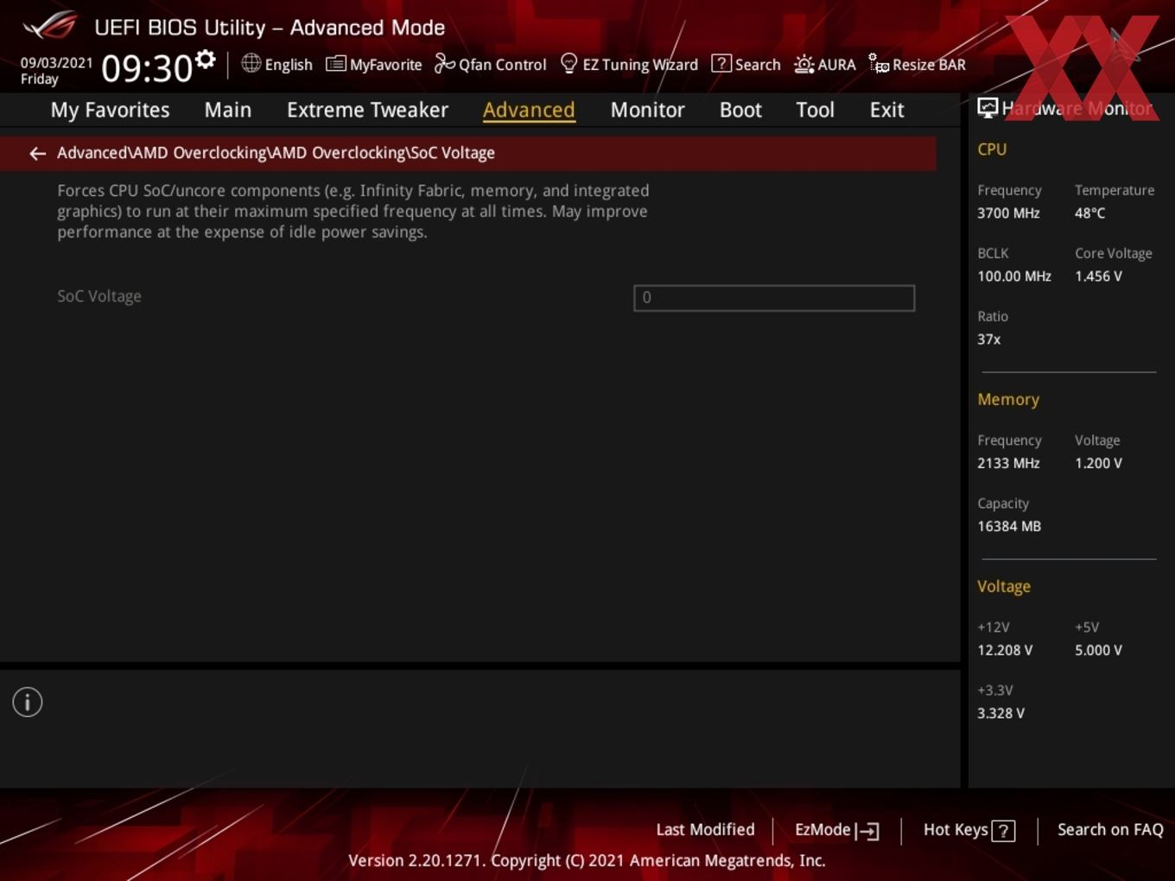This screenshot has height=881, width=1175.
Task: Click the Ratio value 37x
Action: point(989,339)
